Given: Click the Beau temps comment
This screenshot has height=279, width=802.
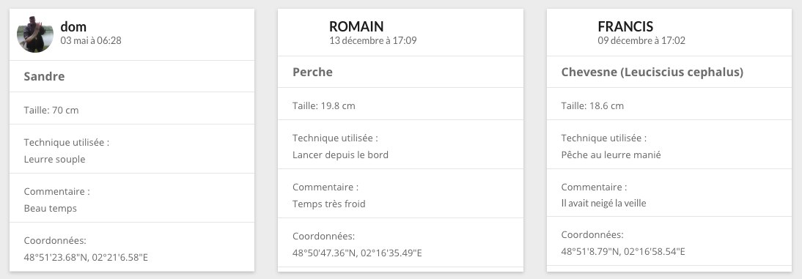Looking at the screenshot, I should (50, 209).
